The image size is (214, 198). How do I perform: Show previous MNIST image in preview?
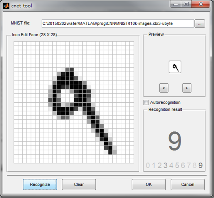point(164,88)
